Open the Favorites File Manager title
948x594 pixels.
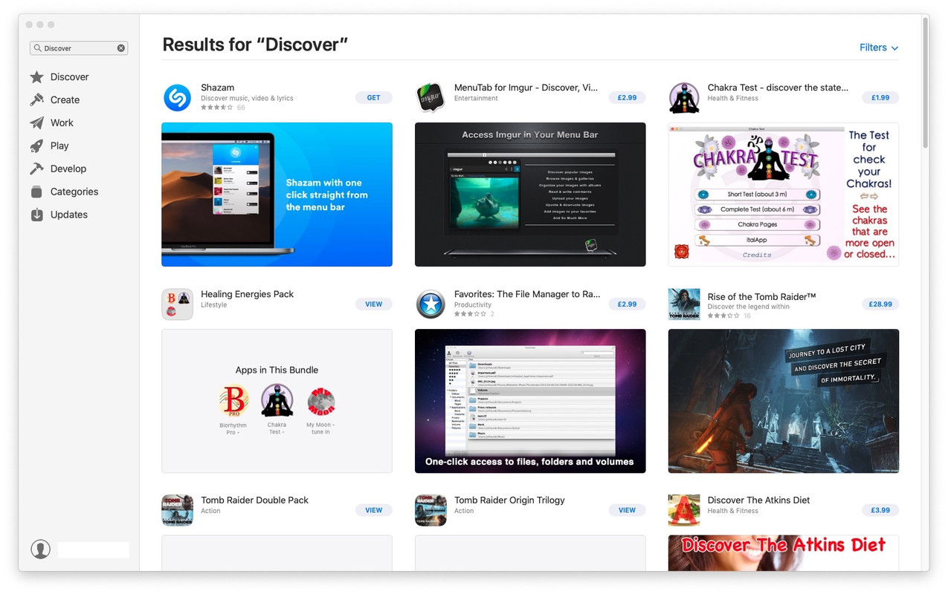pos(527,295)
